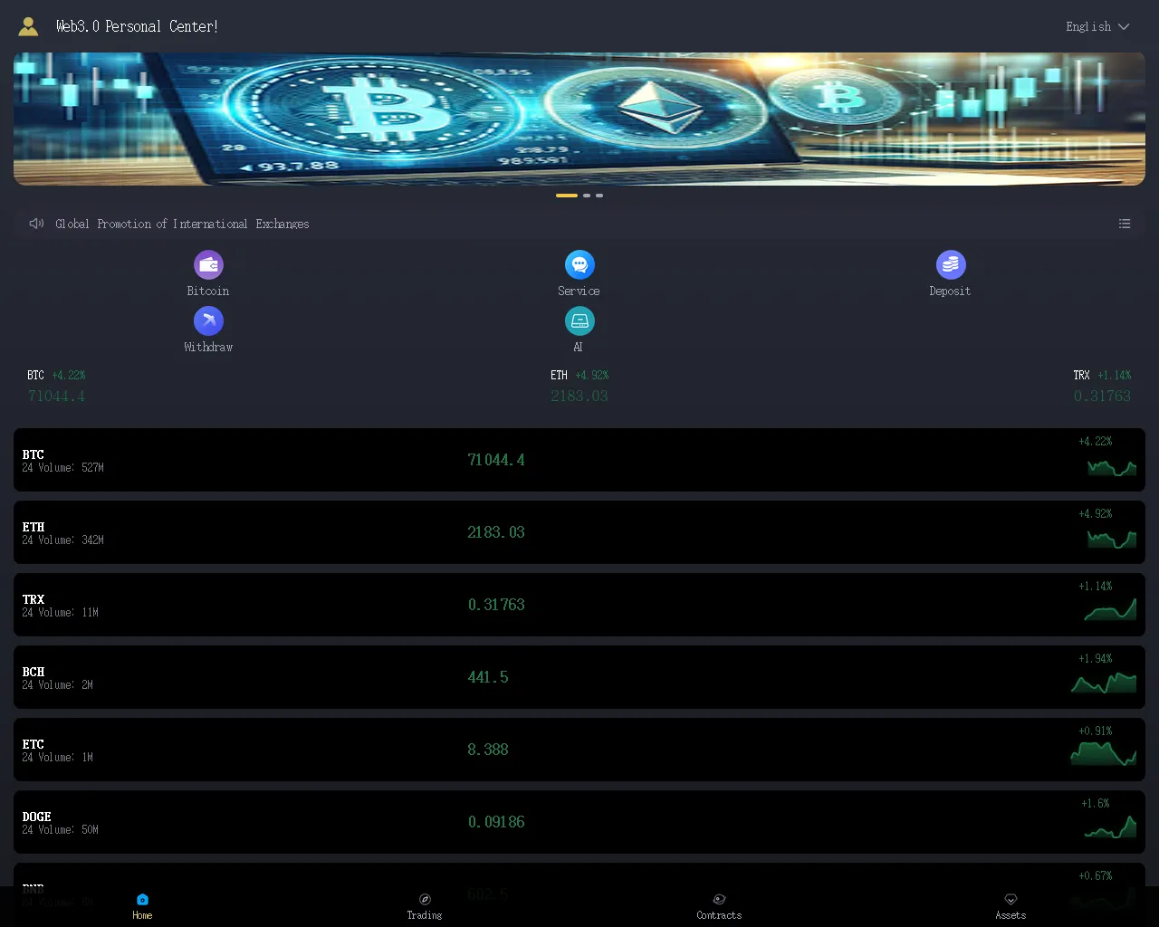Open the Deposit coins icon

pos(951,265)
